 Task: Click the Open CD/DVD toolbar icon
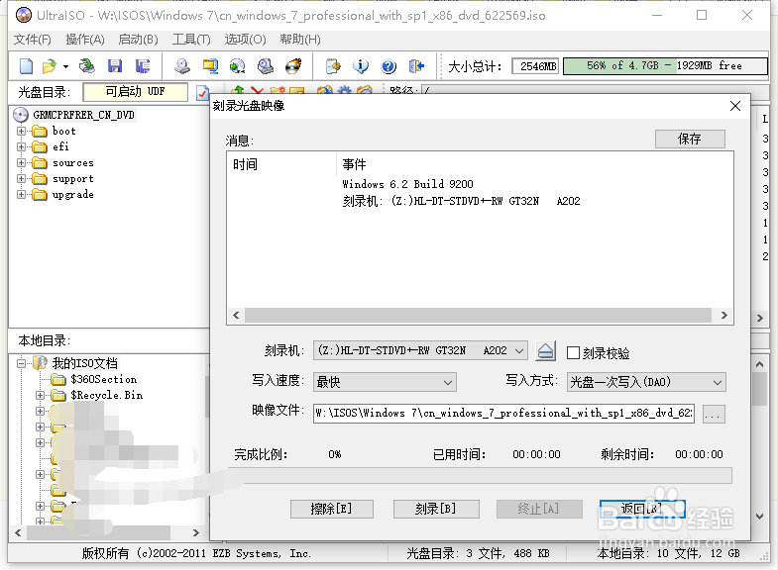87,66
